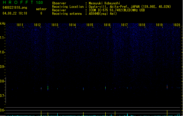Click the tall echo between 1812 and 1813
Image resolution: width=183 pixels, height=116 pixels.
[x=48, y=88]
